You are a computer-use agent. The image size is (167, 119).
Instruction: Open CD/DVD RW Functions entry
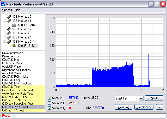tap(17, 83)
